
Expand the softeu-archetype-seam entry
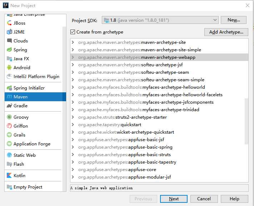(73, 72)
